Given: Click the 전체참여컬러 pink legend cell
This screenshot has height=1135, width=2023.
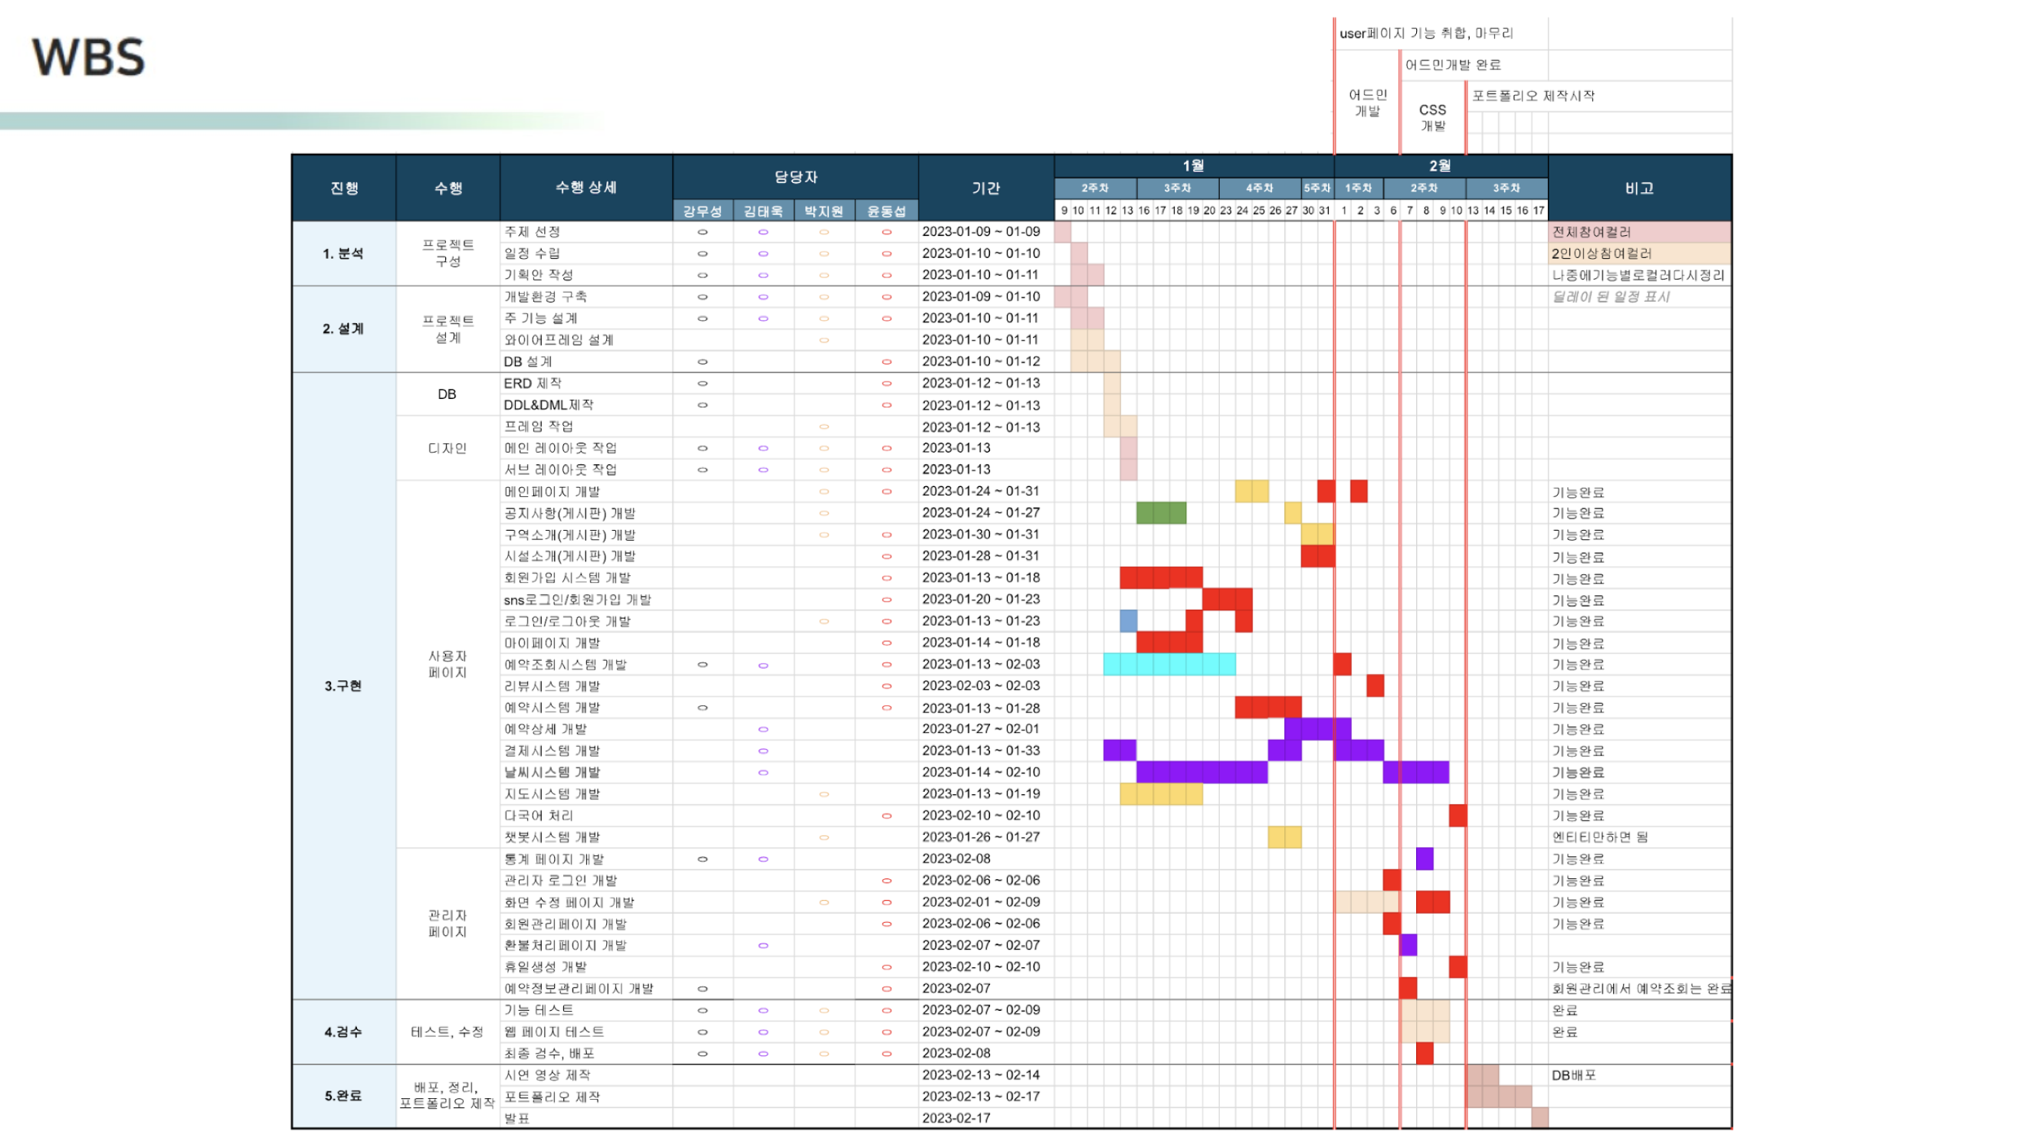Looking at the screenshot, I should point(1639,231).
